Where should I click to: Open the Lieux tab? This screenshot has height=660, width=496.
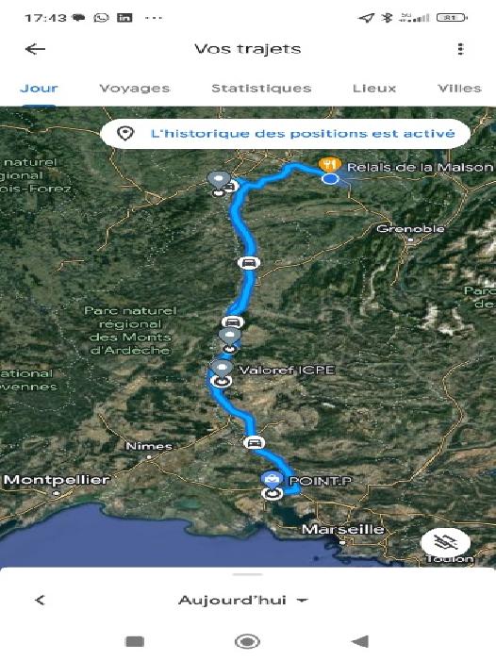[374, 89]
